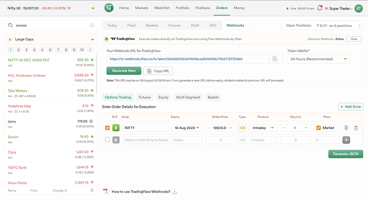Open the empty row Intraday dropdown

[x=263, y=140]
